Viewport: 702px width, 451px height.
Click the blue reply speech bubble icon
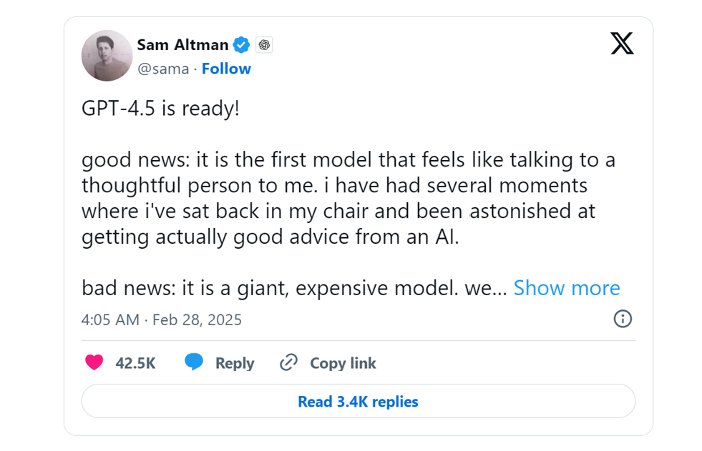194,362
